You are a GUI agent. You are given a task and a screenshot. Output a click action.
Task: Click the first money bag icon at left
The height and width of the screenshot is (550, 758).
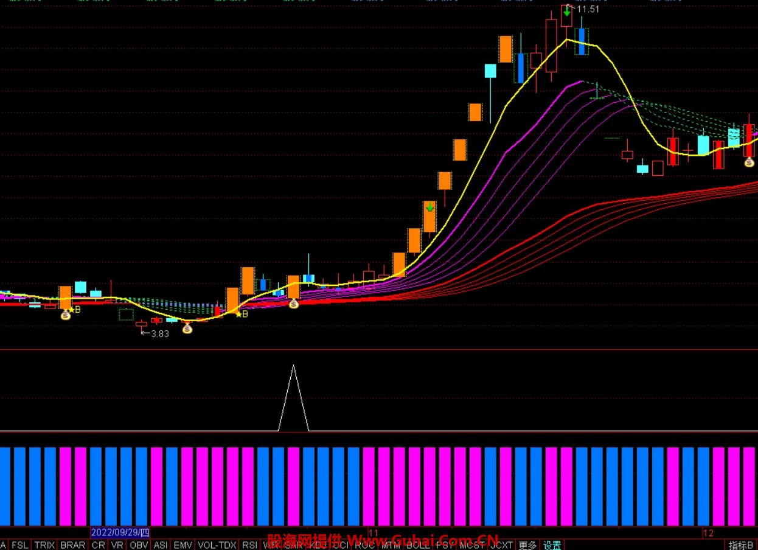[x=66, y=315]
